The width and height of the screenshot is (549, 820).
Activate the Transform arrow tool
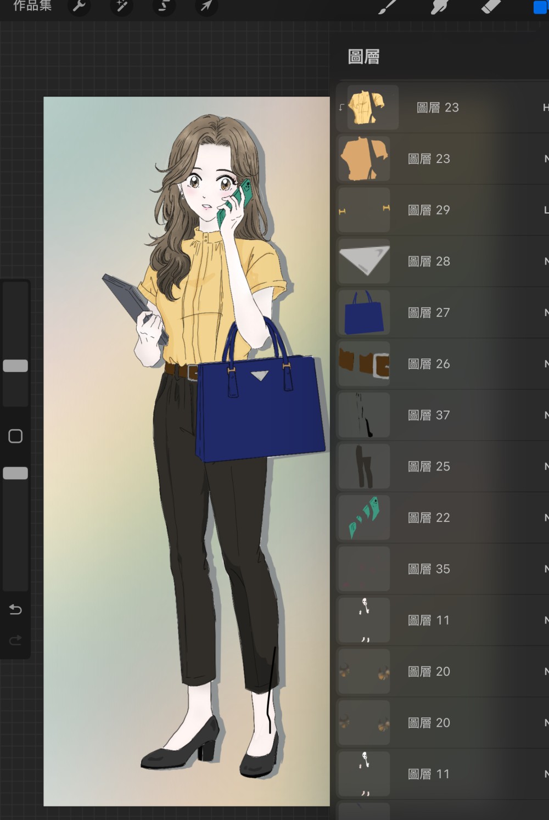tap(206, 6)
